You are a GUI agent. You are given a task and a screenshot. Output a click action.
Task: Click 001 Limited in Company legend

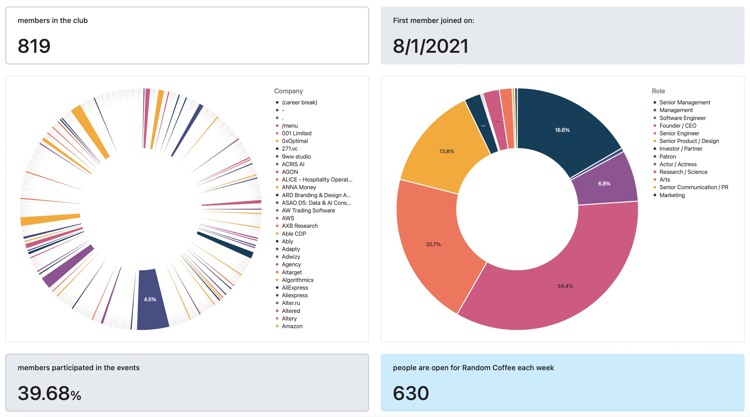293,133
